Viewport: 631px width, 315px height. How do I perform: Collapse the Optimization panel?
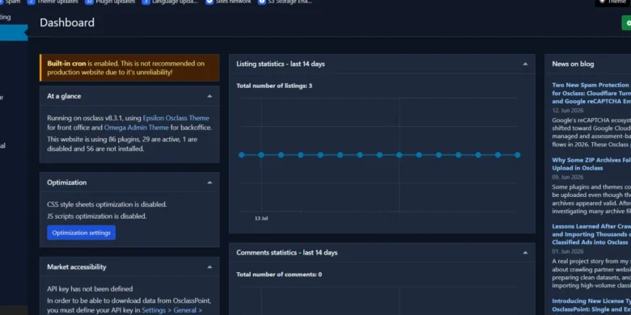(210, 183)
